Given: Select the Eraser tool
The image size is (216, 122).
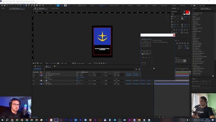Looking at the screenshot, I should (x=37, y=5).
